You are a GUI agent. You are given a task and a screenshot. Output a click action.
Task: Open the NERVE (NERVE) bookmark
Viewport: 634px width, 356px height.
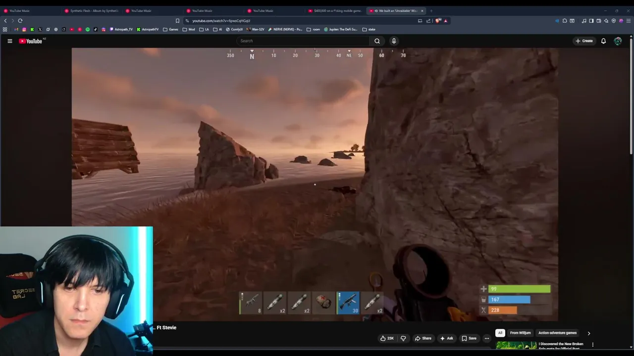285,30
